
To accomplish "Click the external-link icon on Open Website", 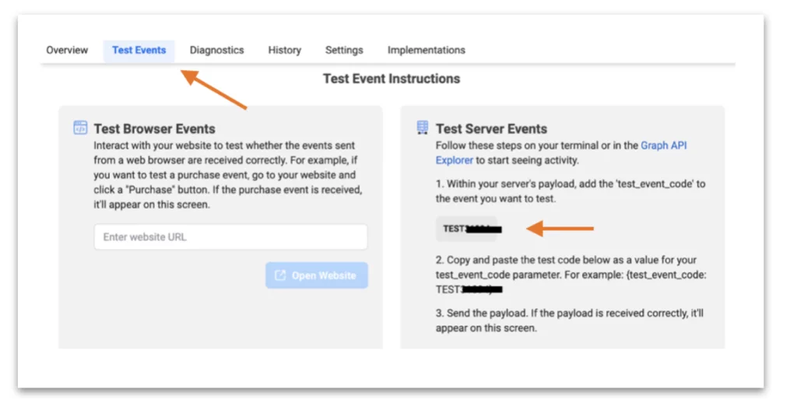I will (280, 275).
